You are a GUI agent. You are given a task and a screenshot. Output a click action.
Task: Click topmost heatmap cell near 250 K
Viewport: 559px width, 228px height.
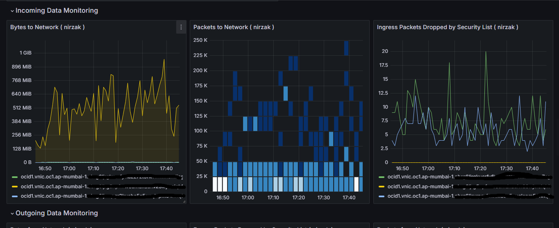coord(346,48)
